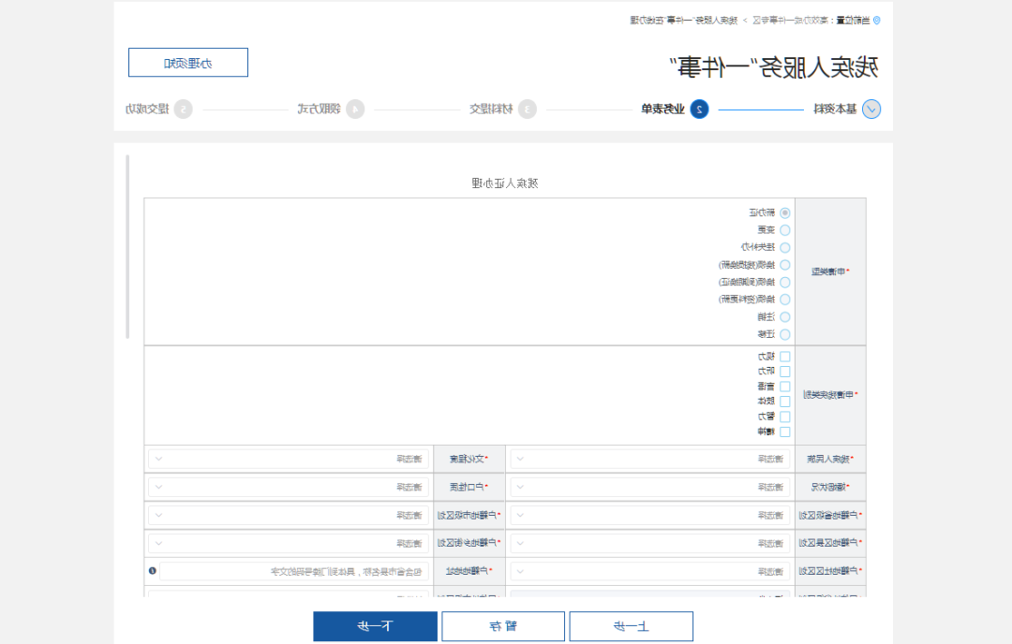Screen dimensions: 1012x644
Task: Click the location pin icon beside 当前位置
Action: tap(876, 21)
